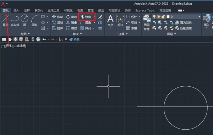This screenshot has width=213, height=135.
Task: Open the Express Tools tab
Action: [x=145, y=10]
